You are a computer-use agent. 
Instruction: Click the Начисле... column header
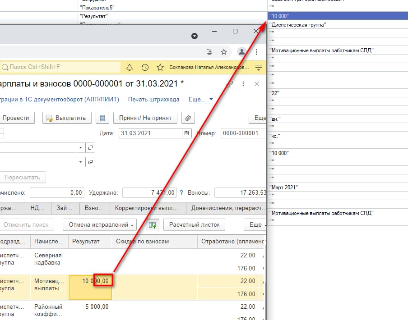[x=49, y=241]
